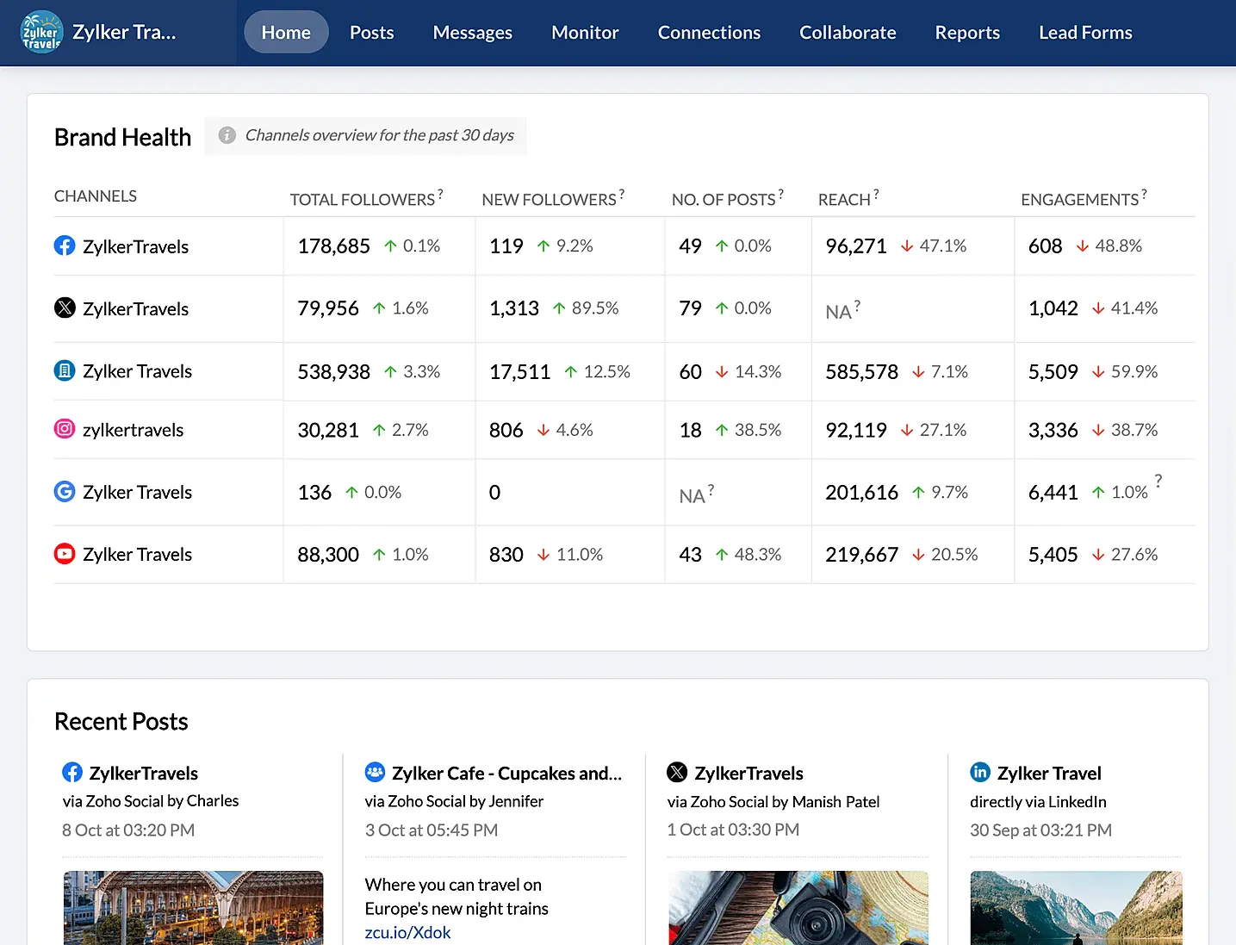The width and height of the screenshot is (1236, 945).
Task: Open the Google Business Profile channel icon
Action: [x=65, y=491]
